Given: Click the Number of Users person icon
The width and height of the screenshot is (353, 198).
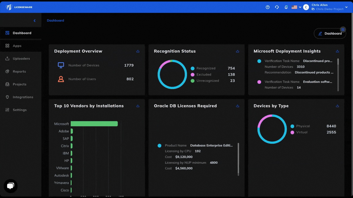Looking at the screenshot, I should (61, 79).
